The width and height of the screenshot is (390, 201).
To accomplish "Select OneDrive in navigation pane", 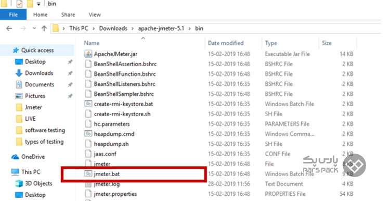I will point(33,157).
